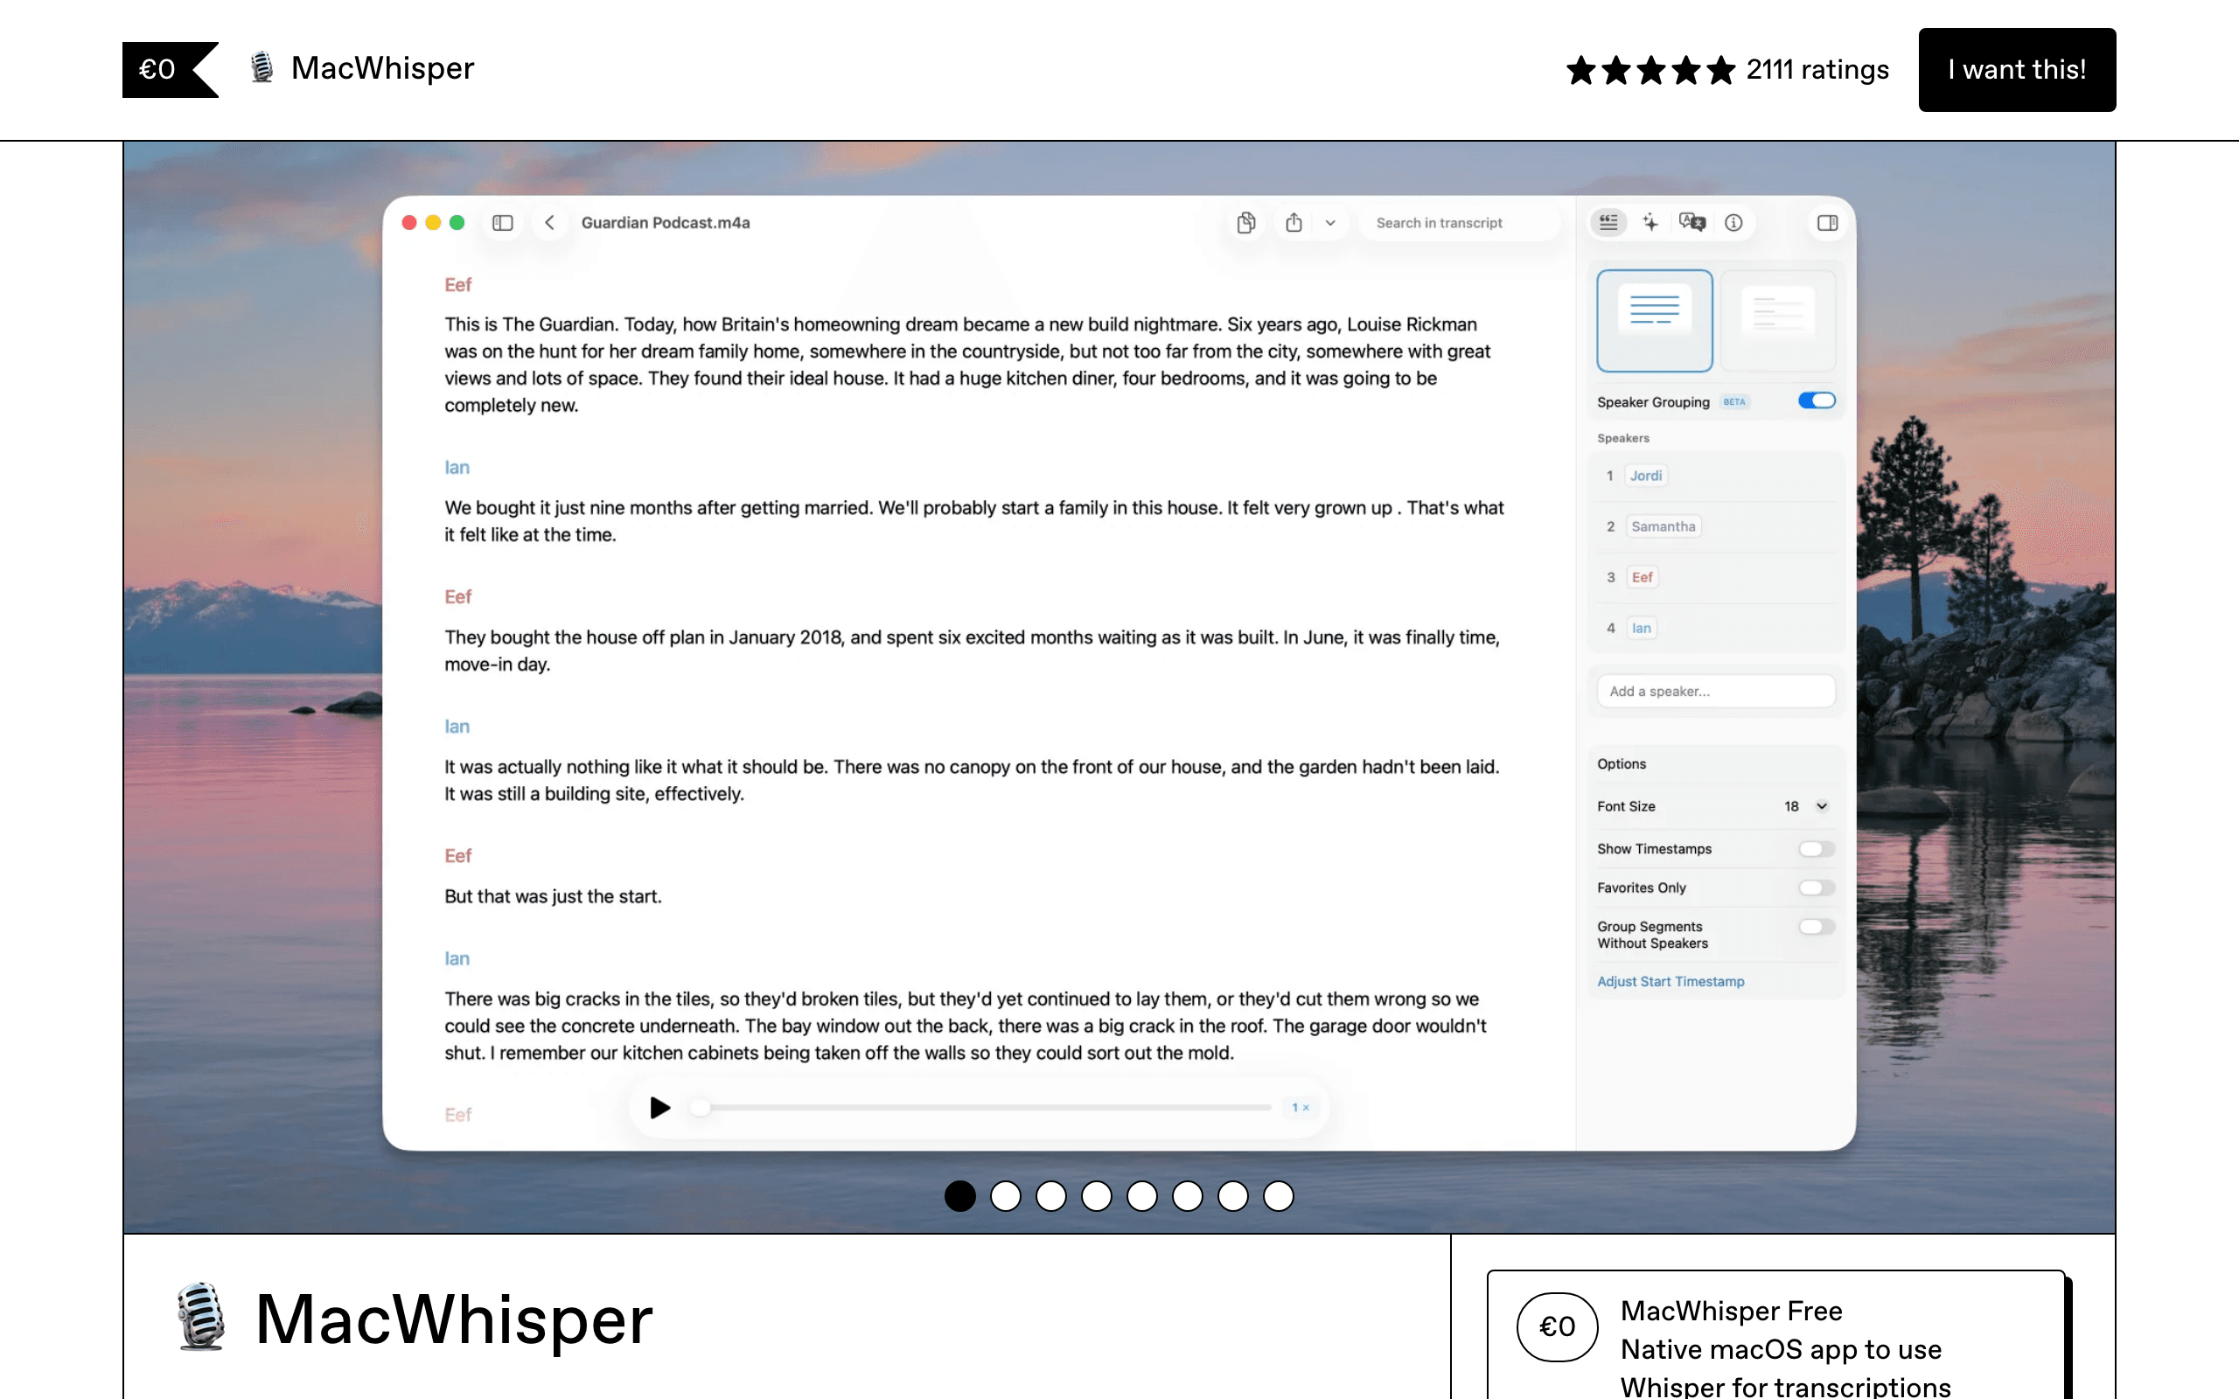
Task: Rename speaker Samantha in the Speakers list
Action: coord(1663,525)
